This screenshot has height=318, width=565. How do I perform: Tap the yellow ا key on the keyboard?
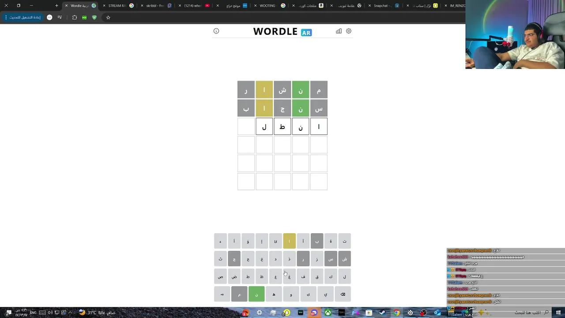tap(290, 241)
